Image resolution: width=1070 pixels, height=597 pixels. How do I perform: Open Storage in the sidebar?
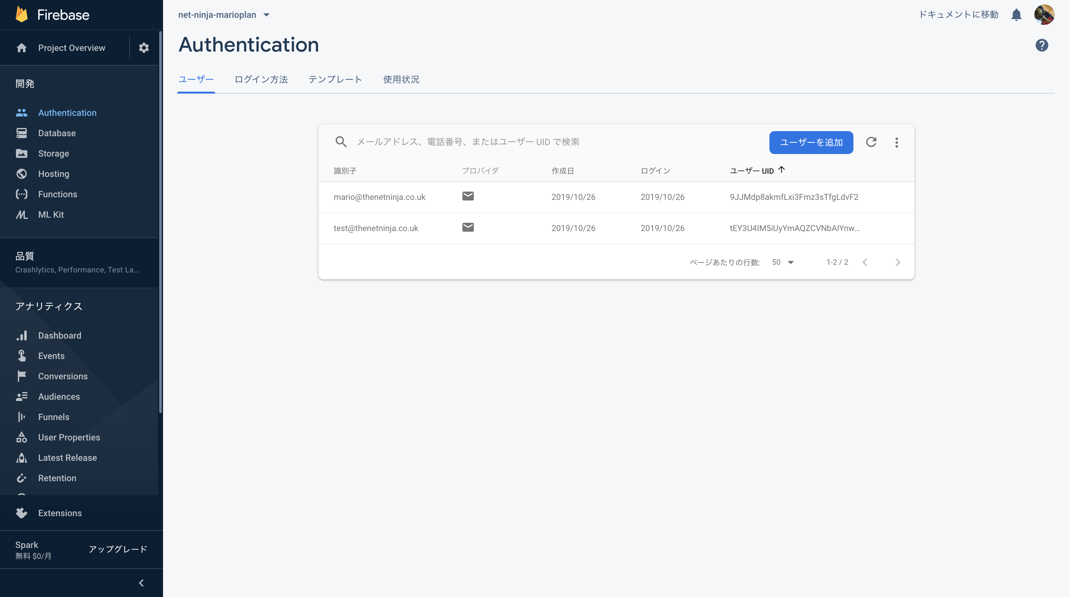[x=53, y=153]
